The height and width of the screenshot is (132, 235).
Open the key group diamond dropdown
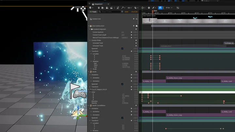tap(143, 8)
